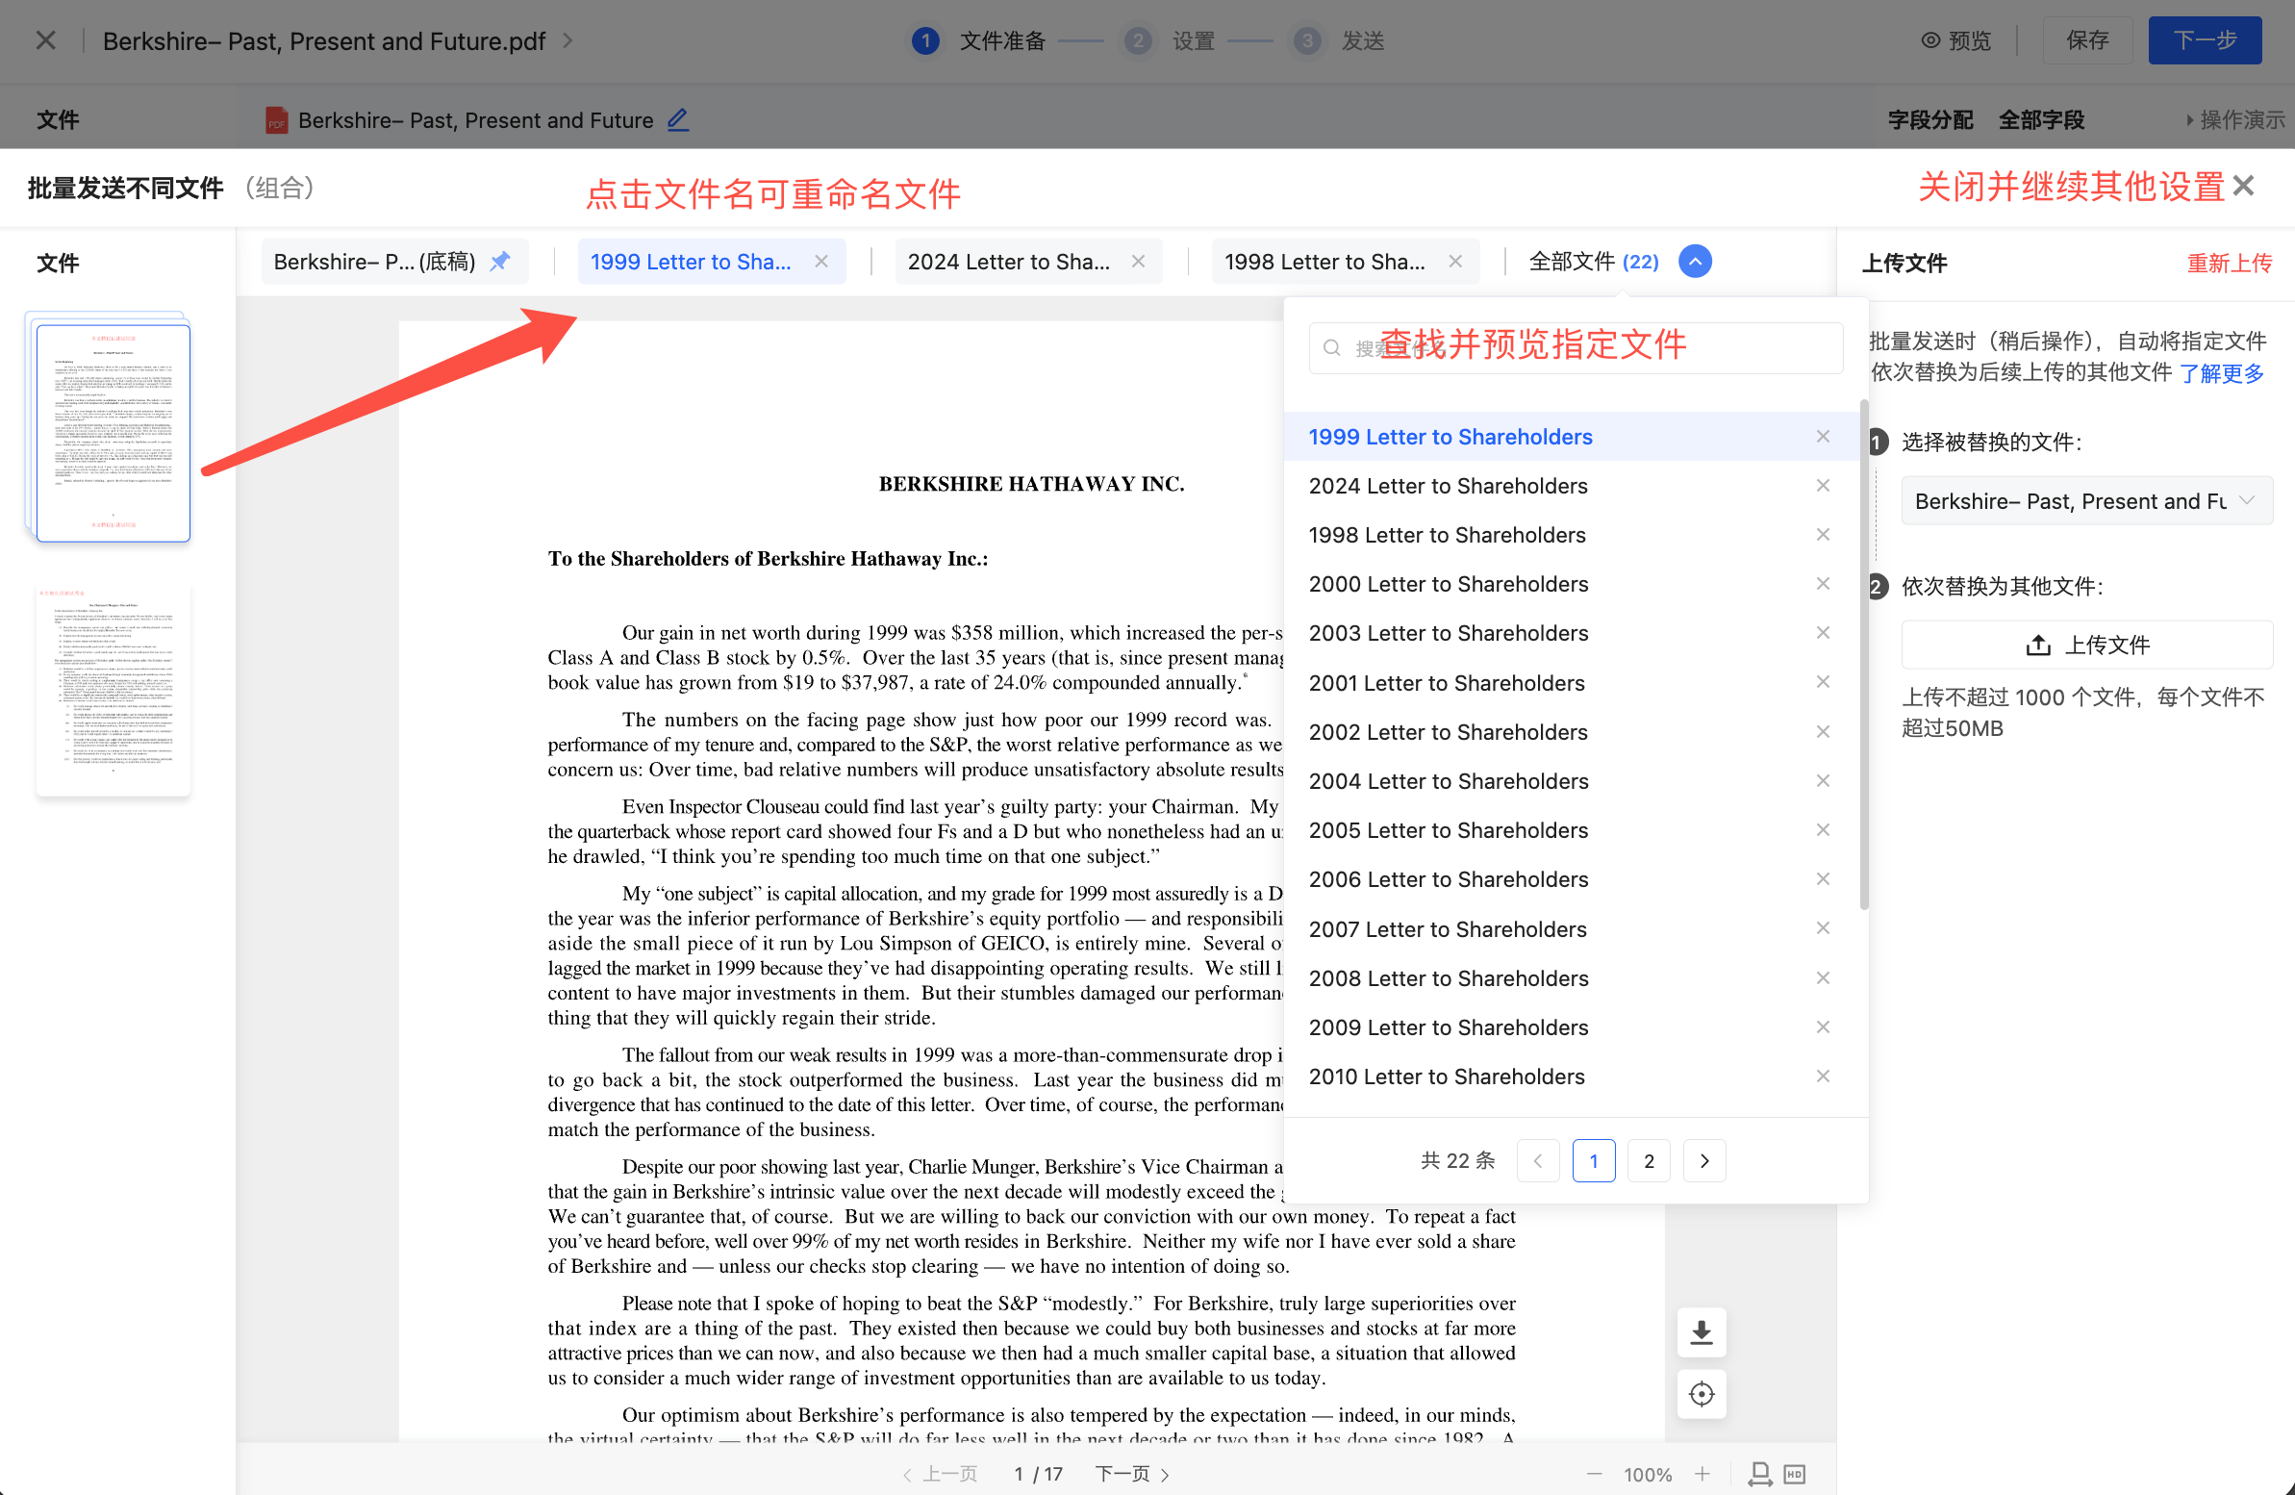Close the 2024 Letter tab
The width and height of the screenshot is (2295, 1495).
[1138, 262]
